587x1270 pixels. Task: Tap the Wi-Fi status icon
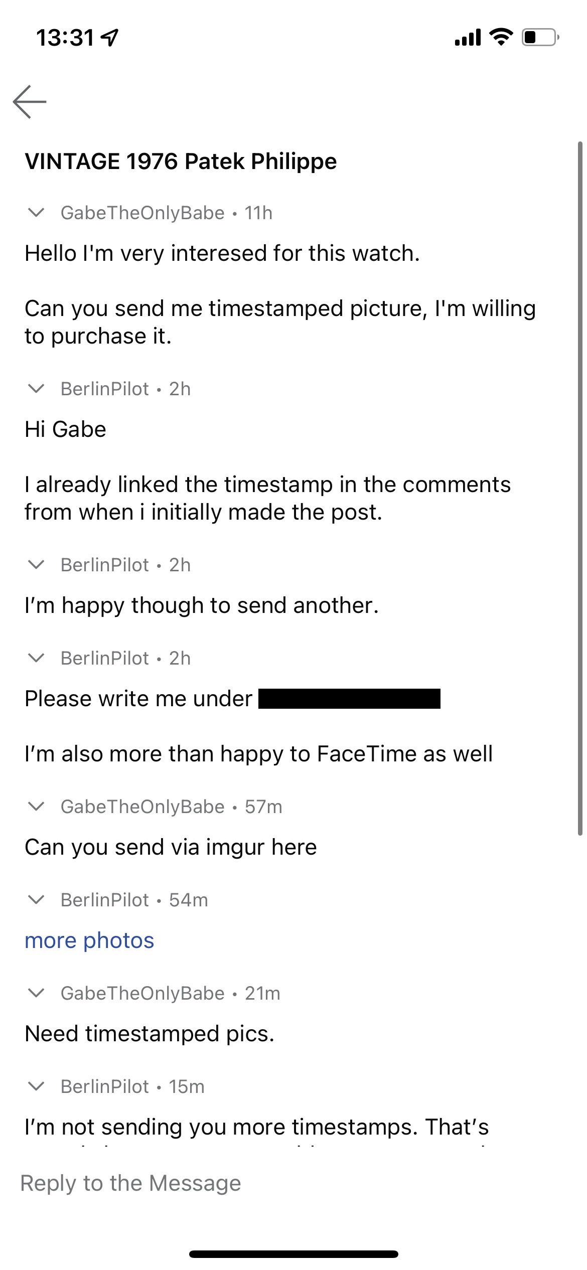tap(501, 37)
